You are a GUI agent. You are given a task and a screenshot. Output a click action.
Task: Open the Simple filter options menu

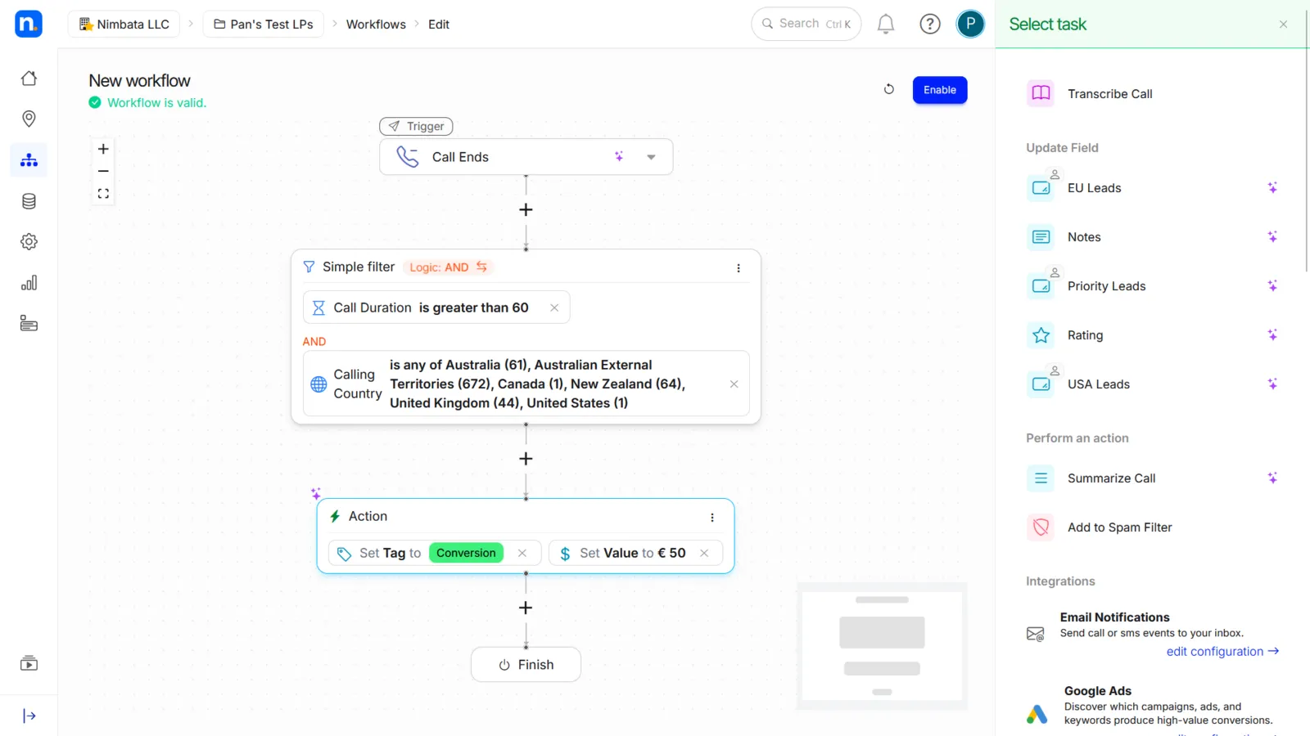tap(739, 268)
